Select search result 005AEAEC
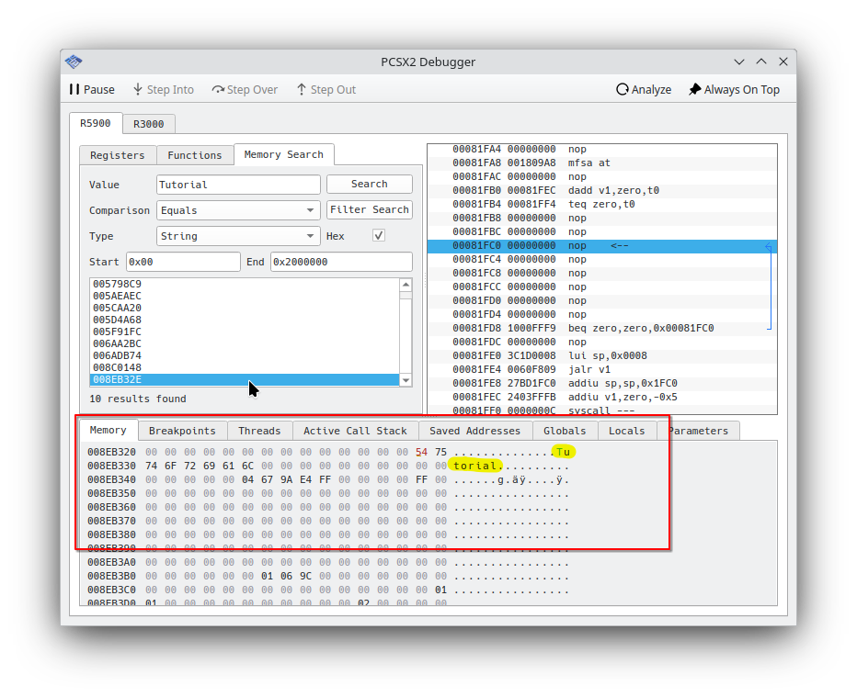The width and height of the screenshot is (857, 697). pos(245,296)
